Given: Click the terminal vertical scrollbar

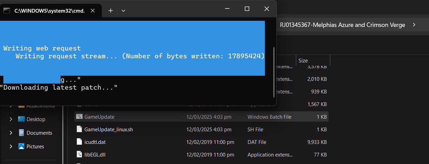Looking at the screenshot, I should click(x=274, y=72).
